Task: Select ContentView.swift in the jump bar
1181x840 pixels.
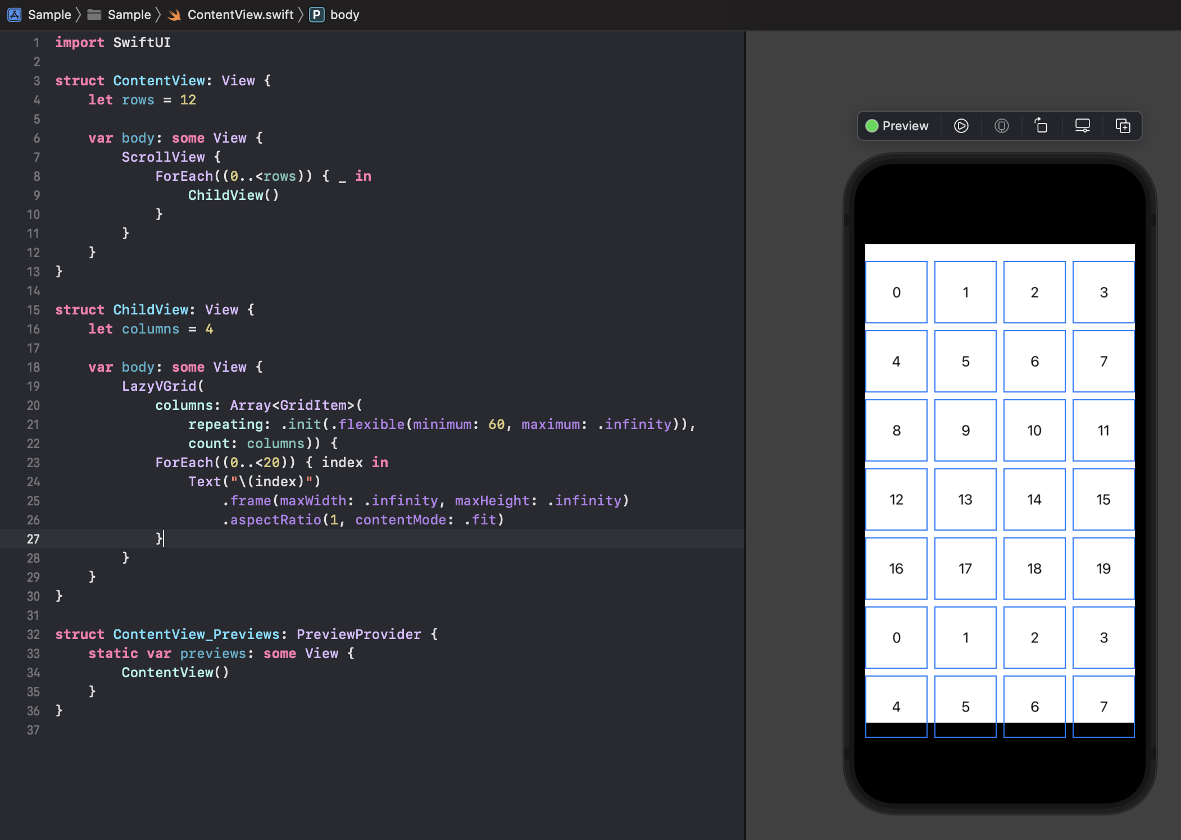Action: [x=240, y=15]
